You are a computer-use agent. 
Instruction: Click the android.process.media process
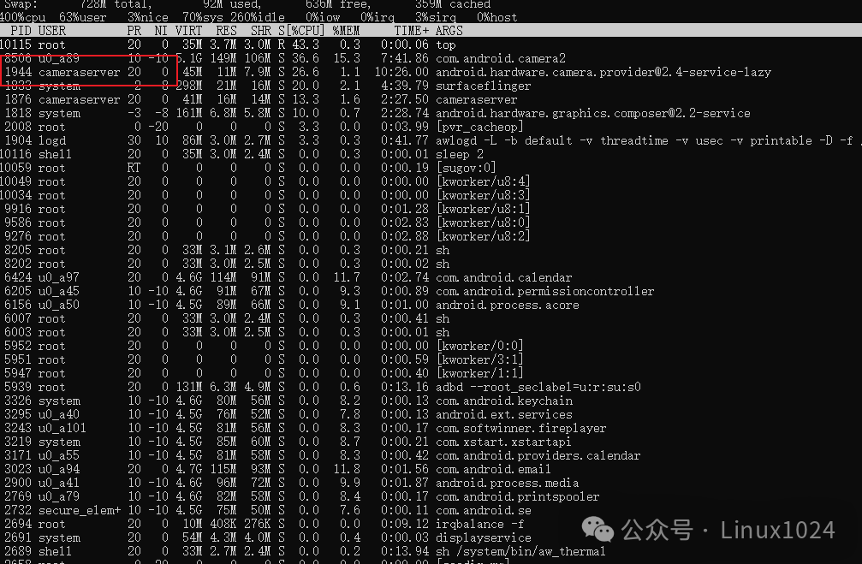tap(508, 484)
